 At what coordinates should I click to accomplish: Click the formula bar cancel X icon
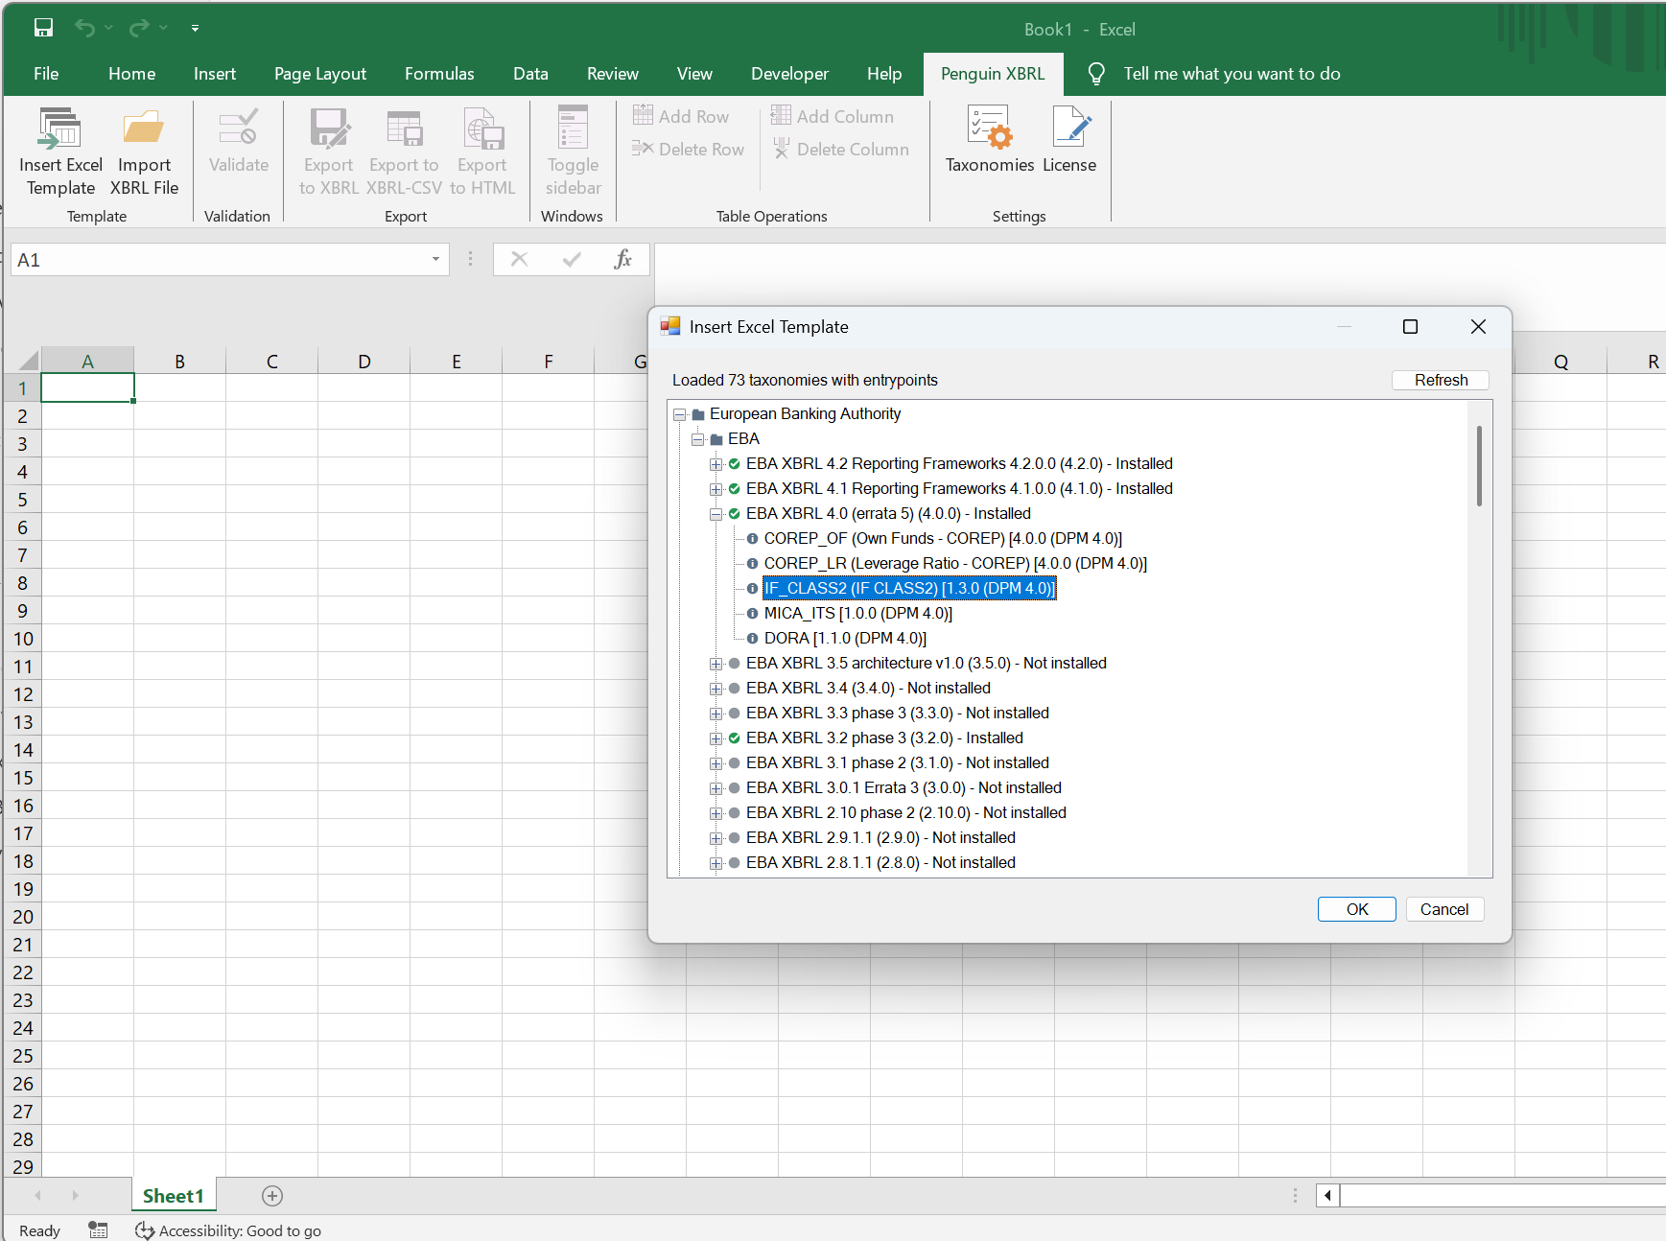[519, 259]
